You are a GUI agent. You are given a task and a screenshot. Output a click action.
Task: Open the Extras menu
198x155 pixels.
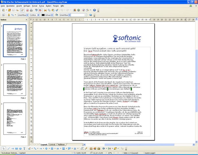pos(42,6)
